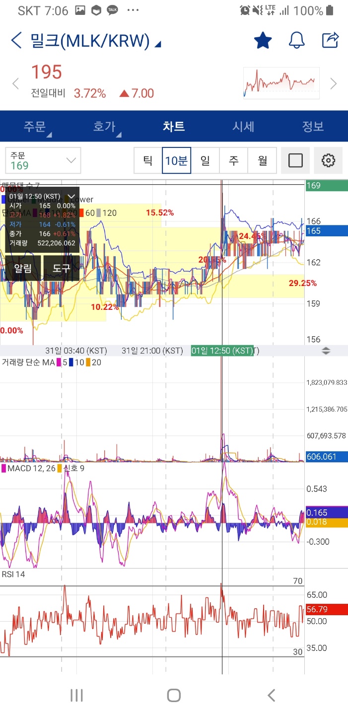Viewport: 348px width, 715px height.
Task: Switch to the 주문 tab
Action: (x=36, y=126)
